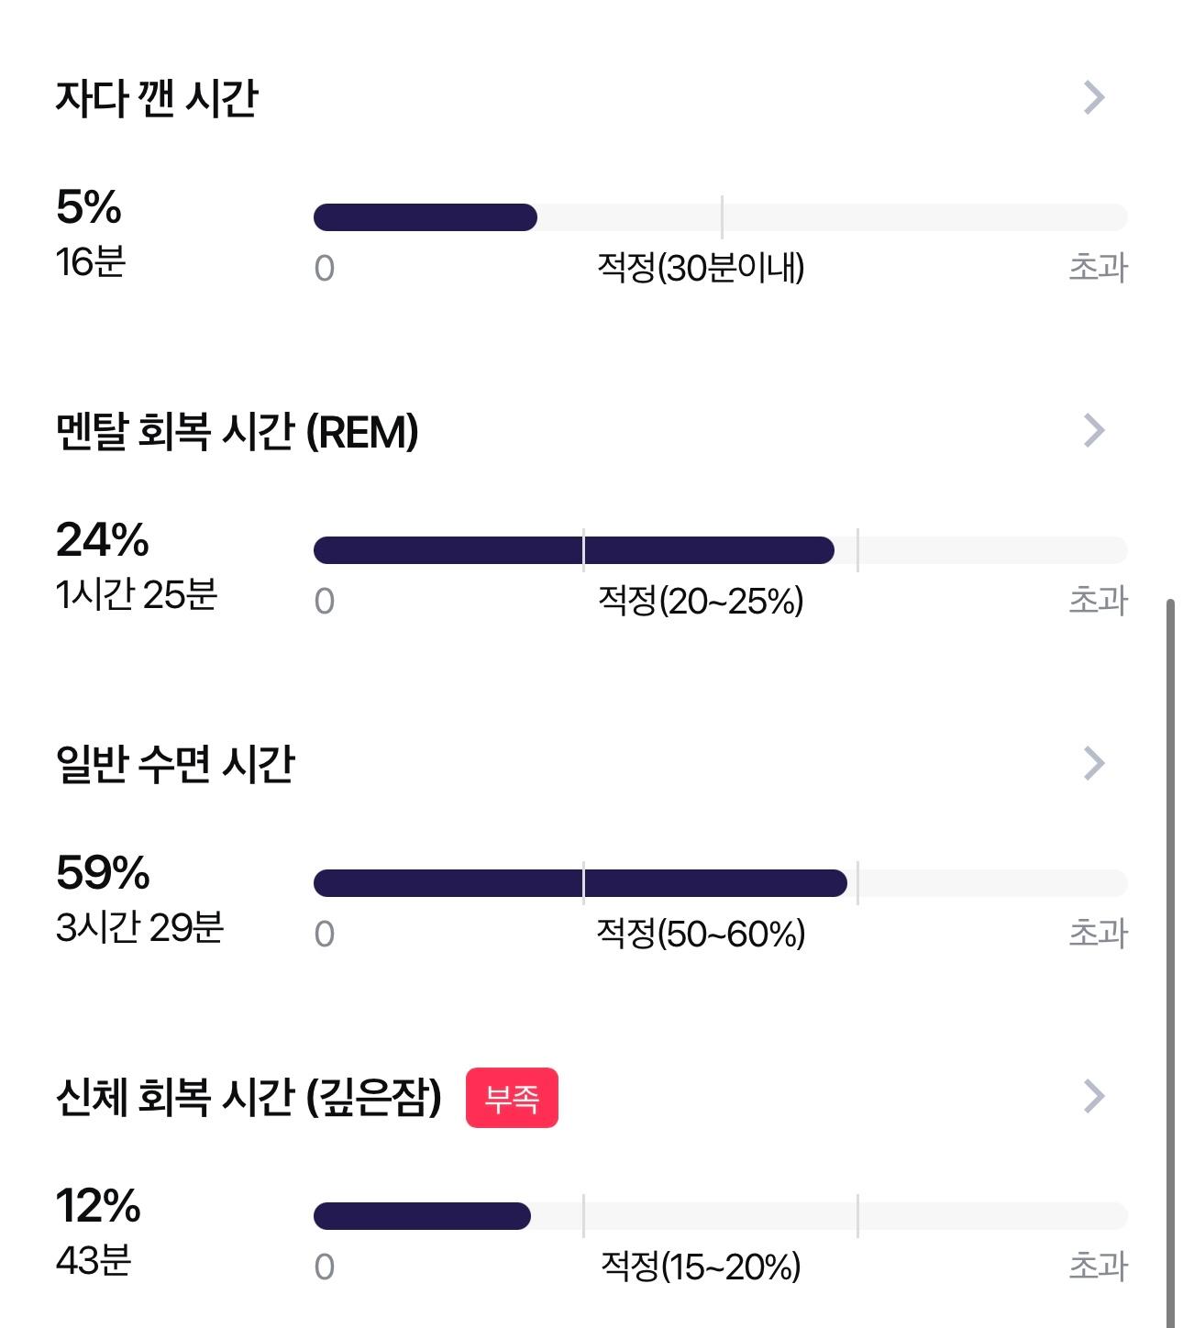Tap the 24% REM percentage value

pyautogui.click(x=103, y=540)
